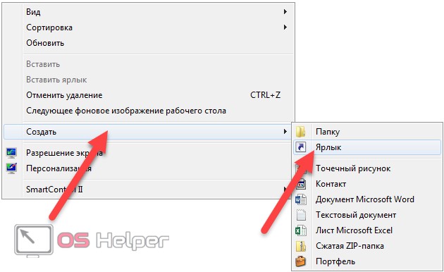Create new Точечный рисунок
The height and width of the screenshot is (272, 444).
pos(367,168)
